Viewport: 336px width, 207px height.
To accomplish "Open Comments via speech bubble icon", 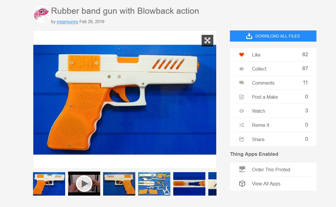I will point(242,83).
